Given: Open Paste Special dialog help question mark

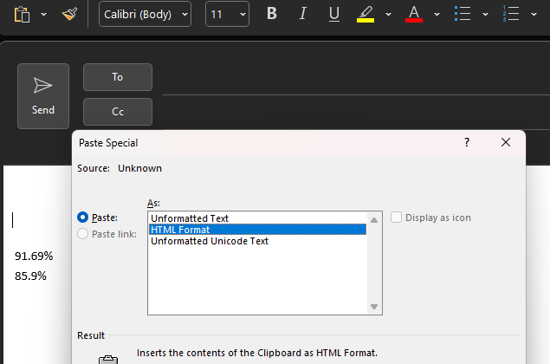Looking at the screenshot, I should tap(467, 142).
